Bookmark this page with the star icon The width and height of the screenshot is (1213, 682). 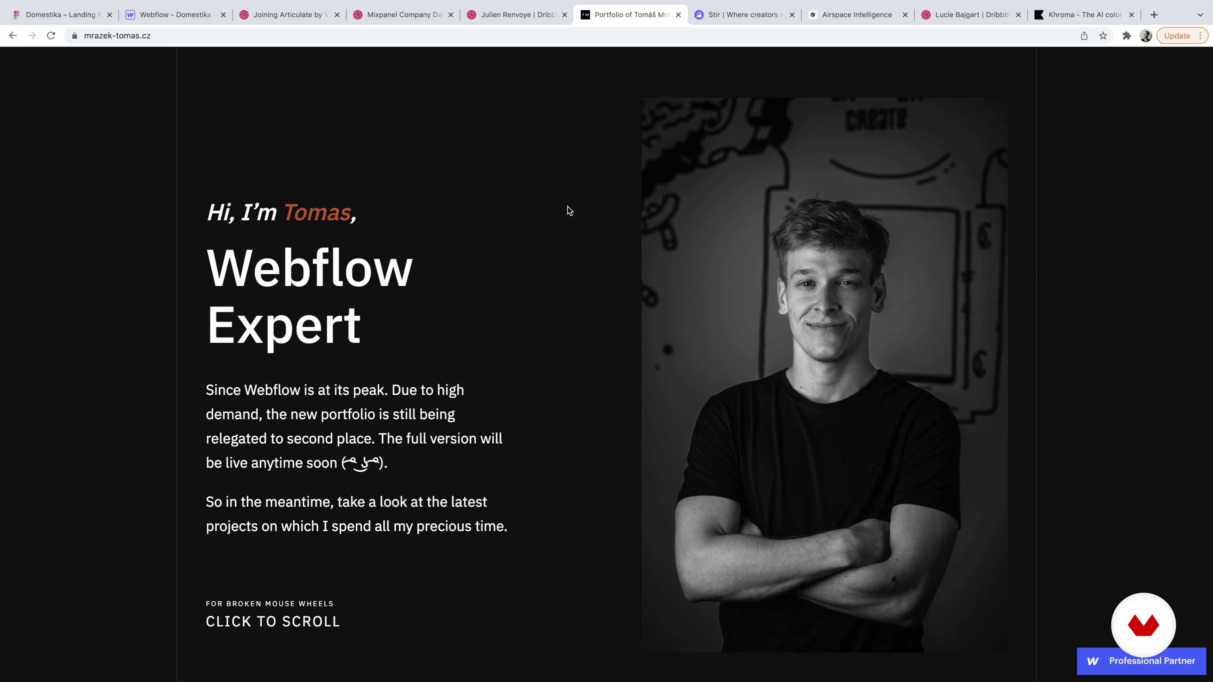click(x=1103, y=36)
